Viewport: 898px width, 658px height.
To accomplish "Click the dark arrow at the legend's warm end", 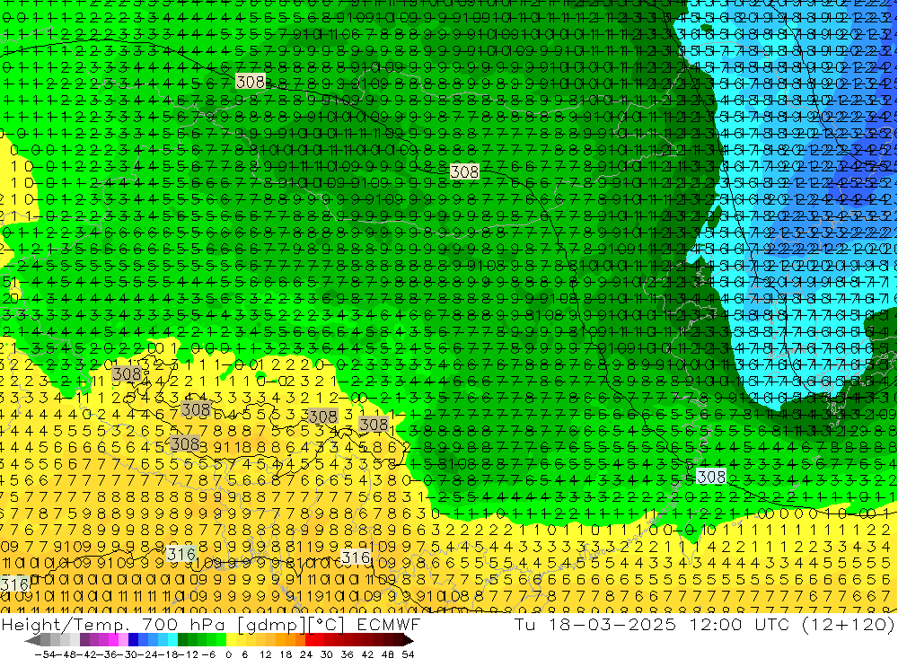I will point(408,639).
